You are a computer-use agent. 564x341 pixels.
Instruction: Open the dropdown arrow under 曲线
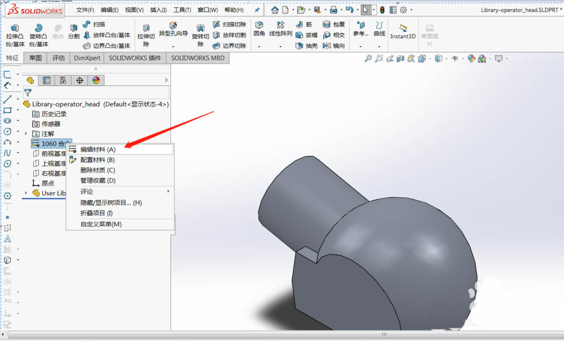[379, 47]
